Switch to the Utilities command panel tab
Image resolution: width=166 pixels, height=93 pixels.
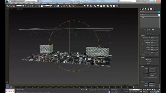coord(154,9)
